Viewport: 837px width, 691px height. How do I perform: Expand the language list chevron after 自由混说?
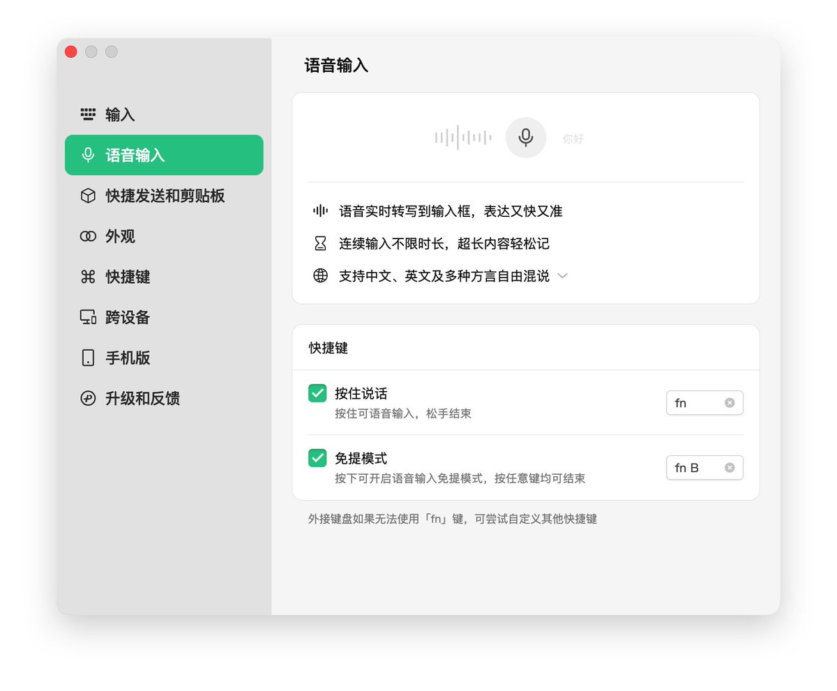click(563, 276)
